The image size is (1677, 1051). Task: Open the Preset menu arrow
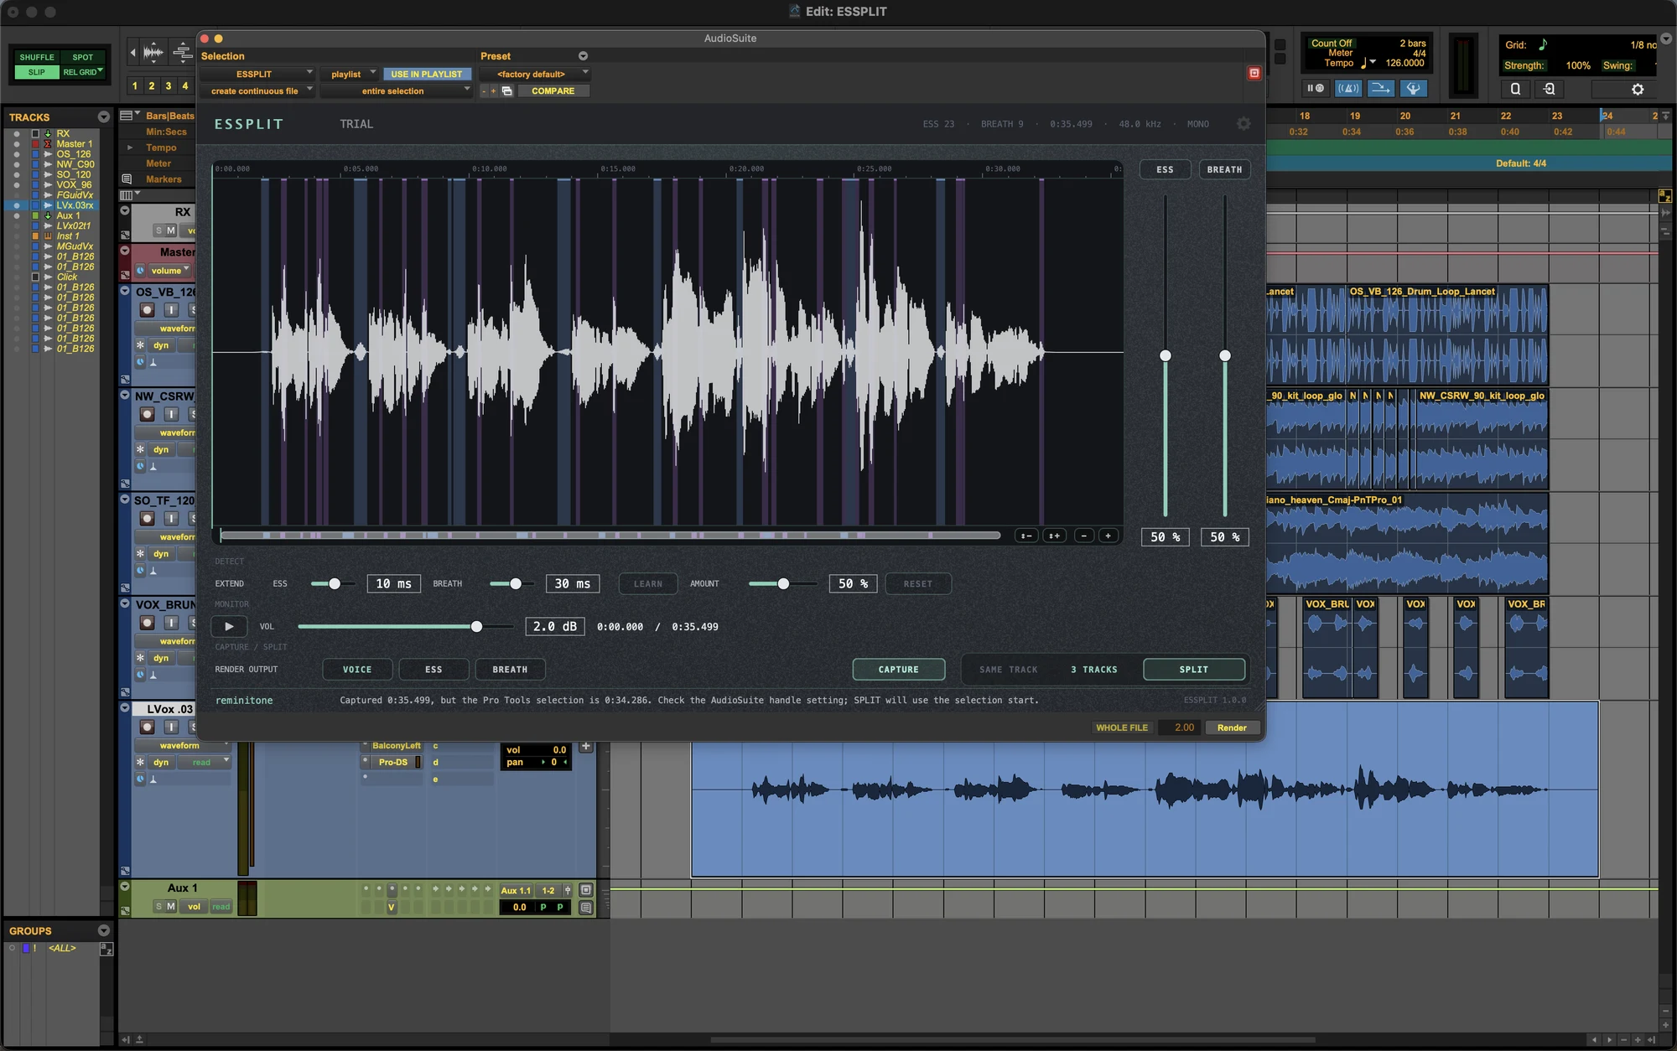[583, 56]
